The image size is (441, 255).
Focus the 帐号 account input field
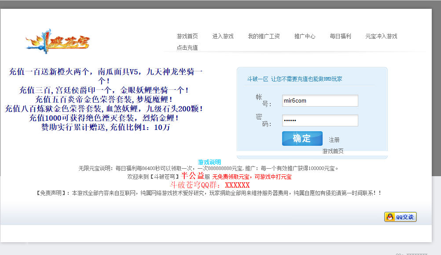click(x=320, y=100)
